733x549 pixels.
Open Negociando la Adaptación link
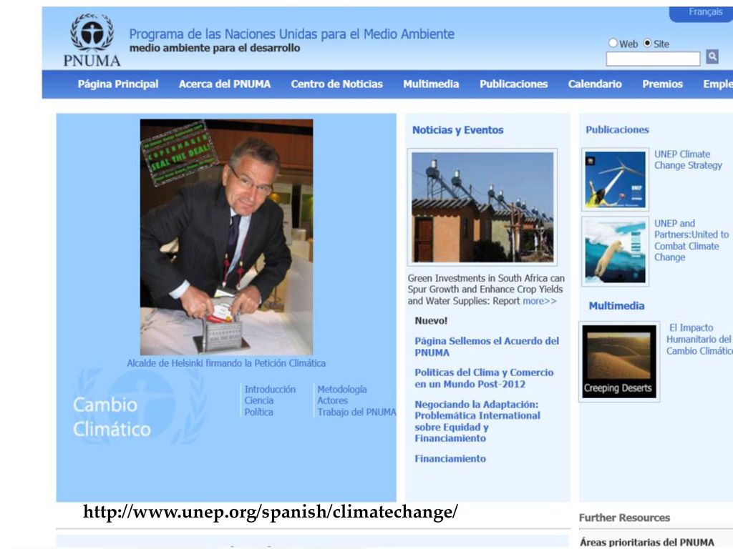click(477, 421)
